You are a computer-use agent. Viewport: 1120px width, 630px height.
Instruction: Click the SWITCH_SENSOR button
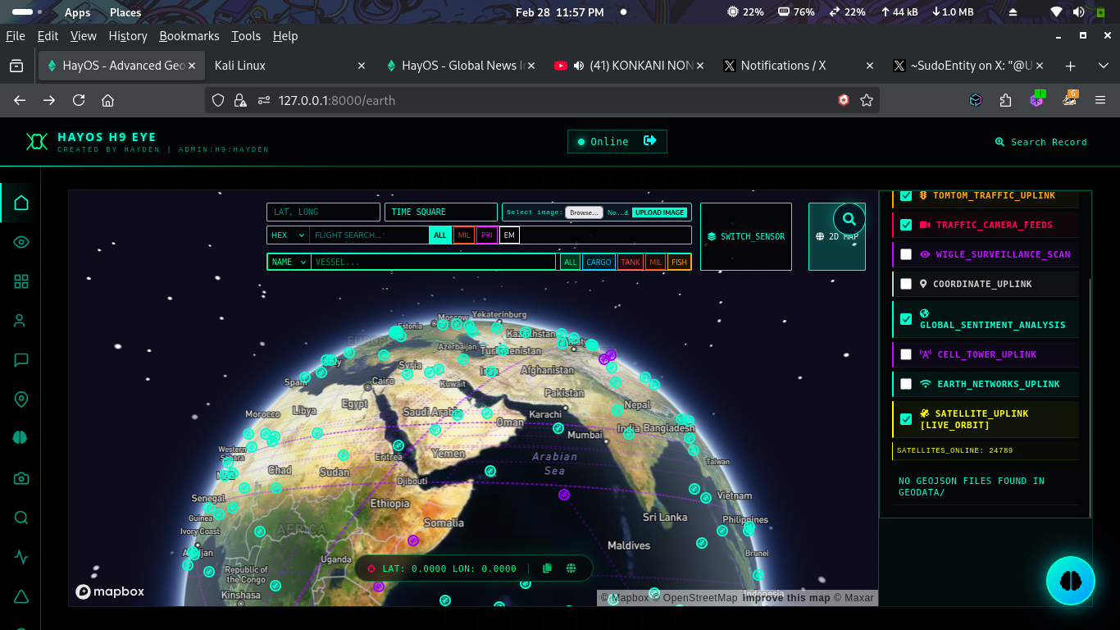point(746,236)
